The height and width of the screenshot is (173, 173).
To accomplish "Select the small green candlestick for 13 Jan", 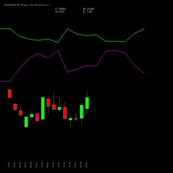I will (60, 108).
